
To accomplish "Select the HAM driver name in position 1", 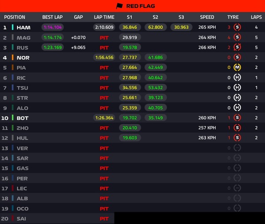I will [23, 27].
